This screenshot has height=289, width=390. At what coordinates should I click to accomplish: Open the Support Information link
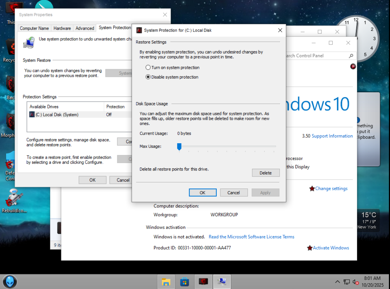tap(332, 136)
